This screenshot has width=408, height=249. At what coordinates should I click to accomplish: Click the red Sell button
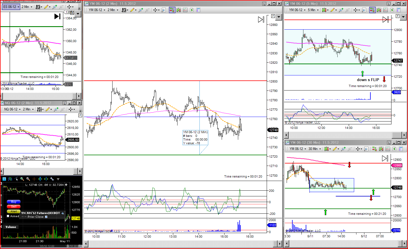[x=14, y=207]
